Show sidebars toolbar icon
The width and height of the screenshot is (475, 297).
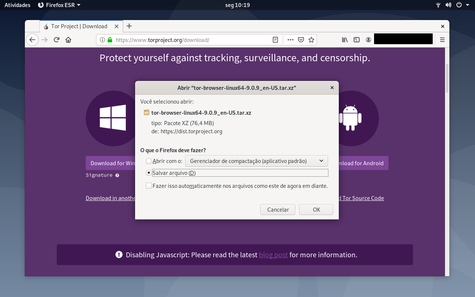(357, 40)
